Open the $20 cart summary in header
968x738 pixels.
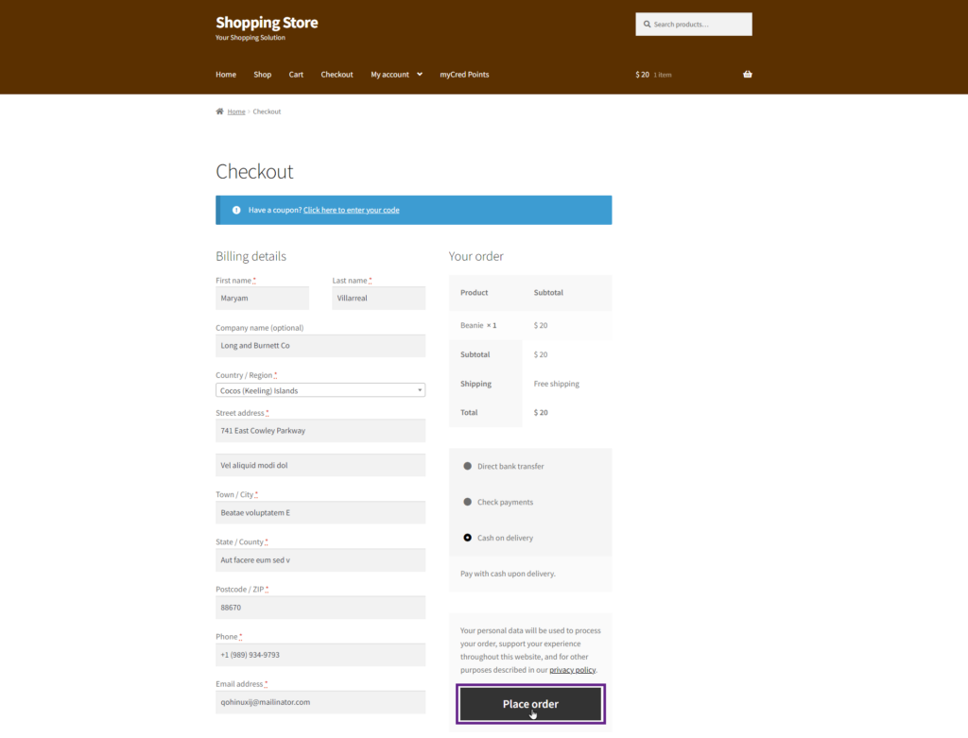point(643,75)
